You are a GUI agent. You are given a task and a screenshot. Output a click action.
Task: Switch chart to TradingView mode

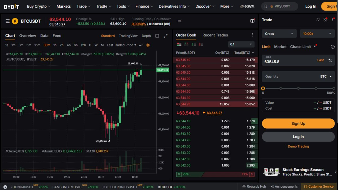pyautogui.click(x=128, y=36)
